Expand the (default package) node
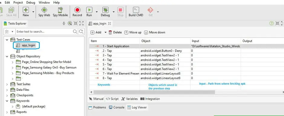The width and height of the screenshot is (284, 116). click(x=12, y=107)
